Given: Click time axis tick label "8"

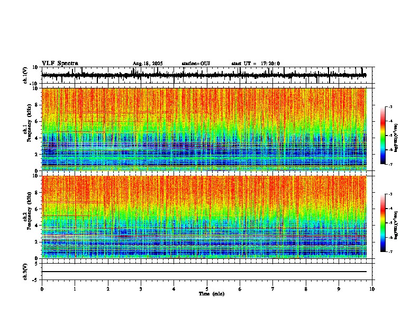Looking at the screenshot, I should [x=306, y=289].
